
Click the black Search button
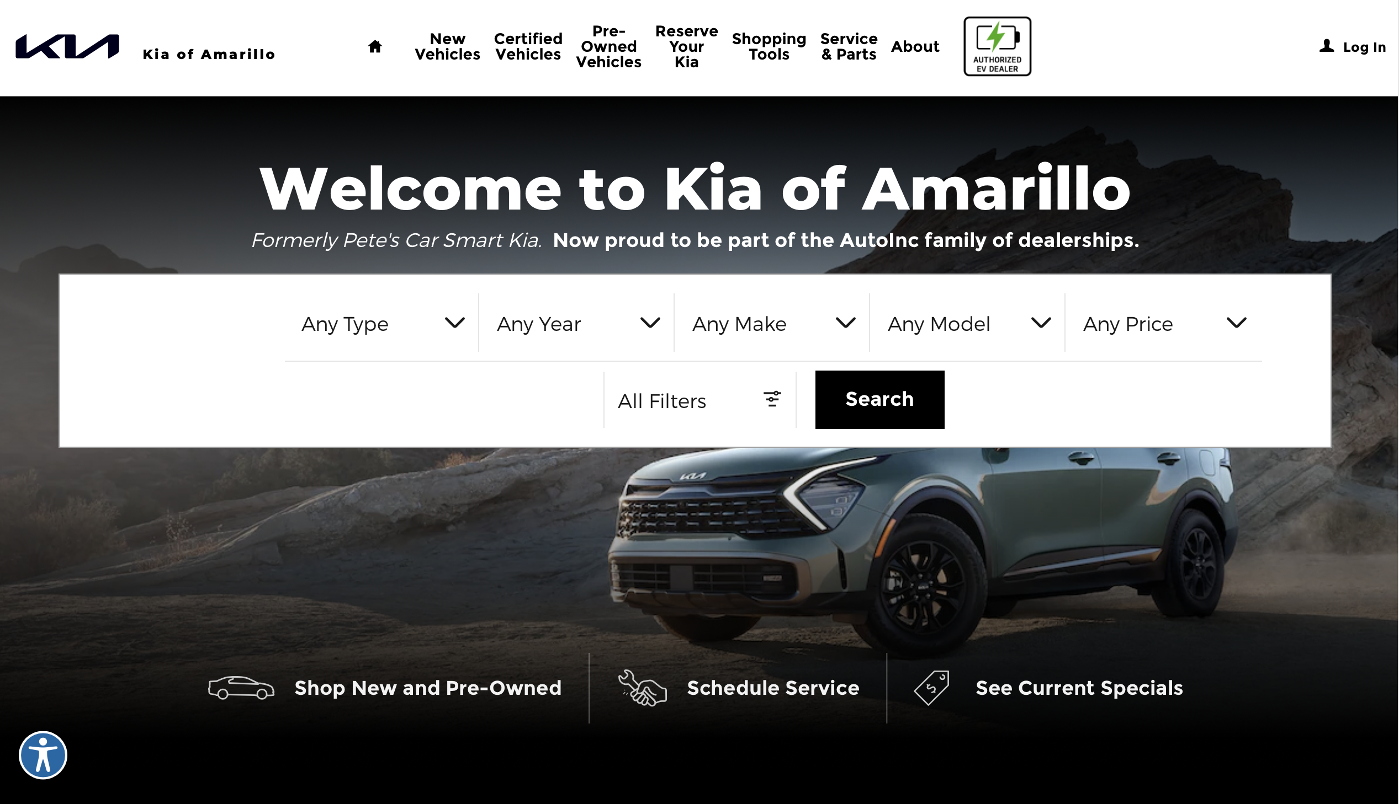pos(879,399)
